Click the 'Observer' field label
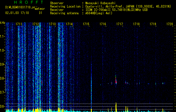The image size is (176, 112). 57,3
